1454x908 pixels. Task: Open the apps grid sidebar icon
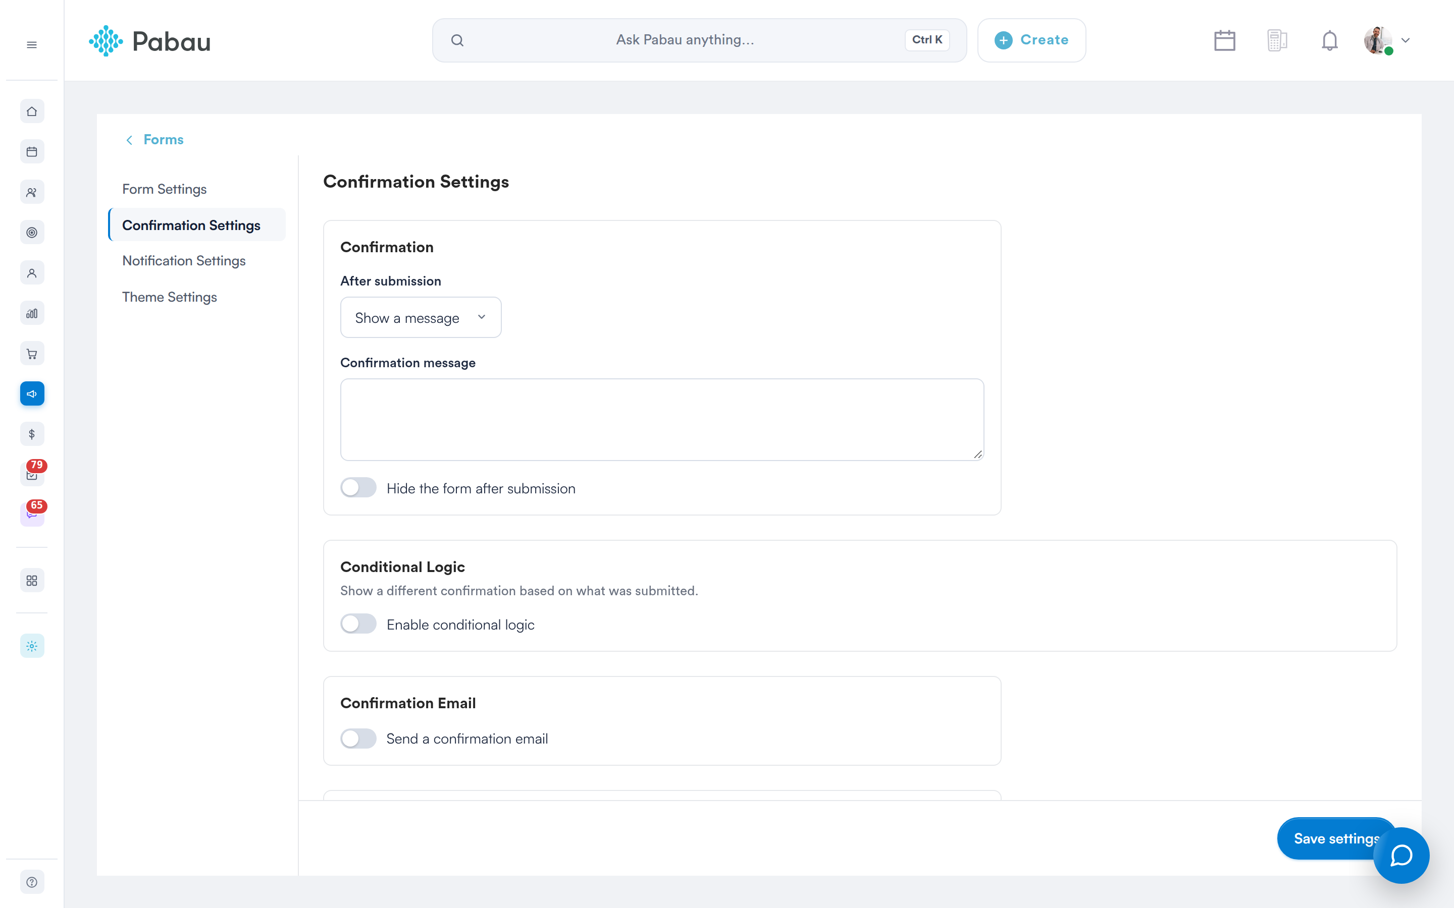pos(32,580)
